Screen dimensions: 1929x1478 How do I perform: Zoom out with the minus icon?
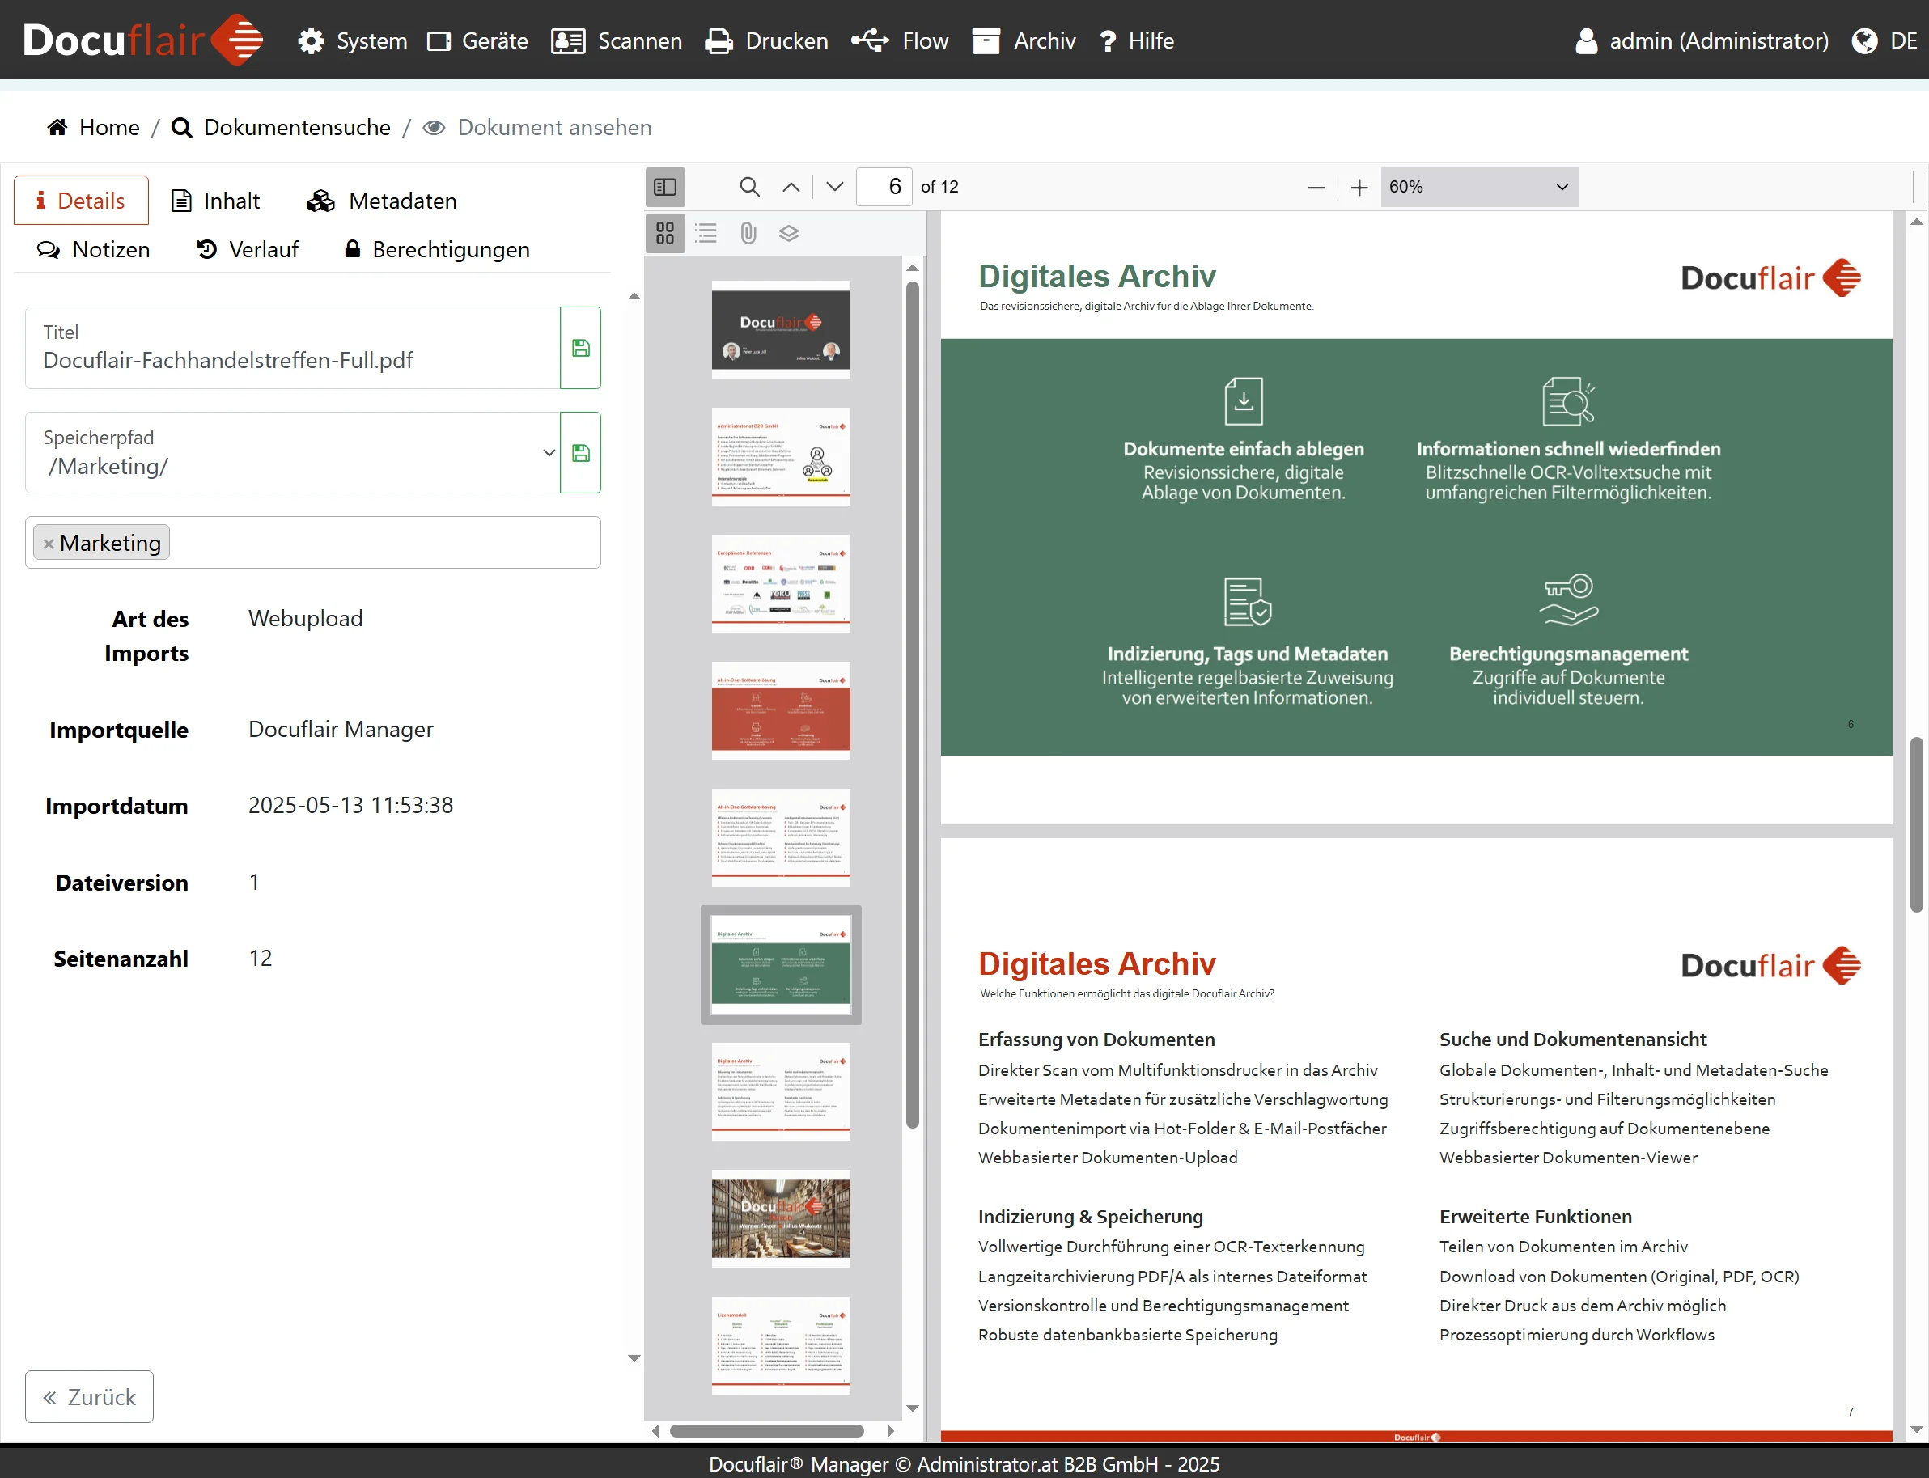[x=1316, y=188]
